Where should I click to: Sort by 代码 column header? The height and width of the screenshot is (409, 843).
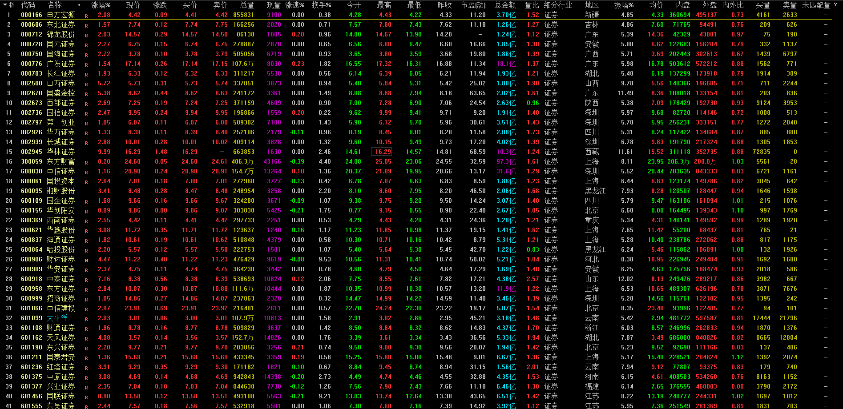(28, 5)
